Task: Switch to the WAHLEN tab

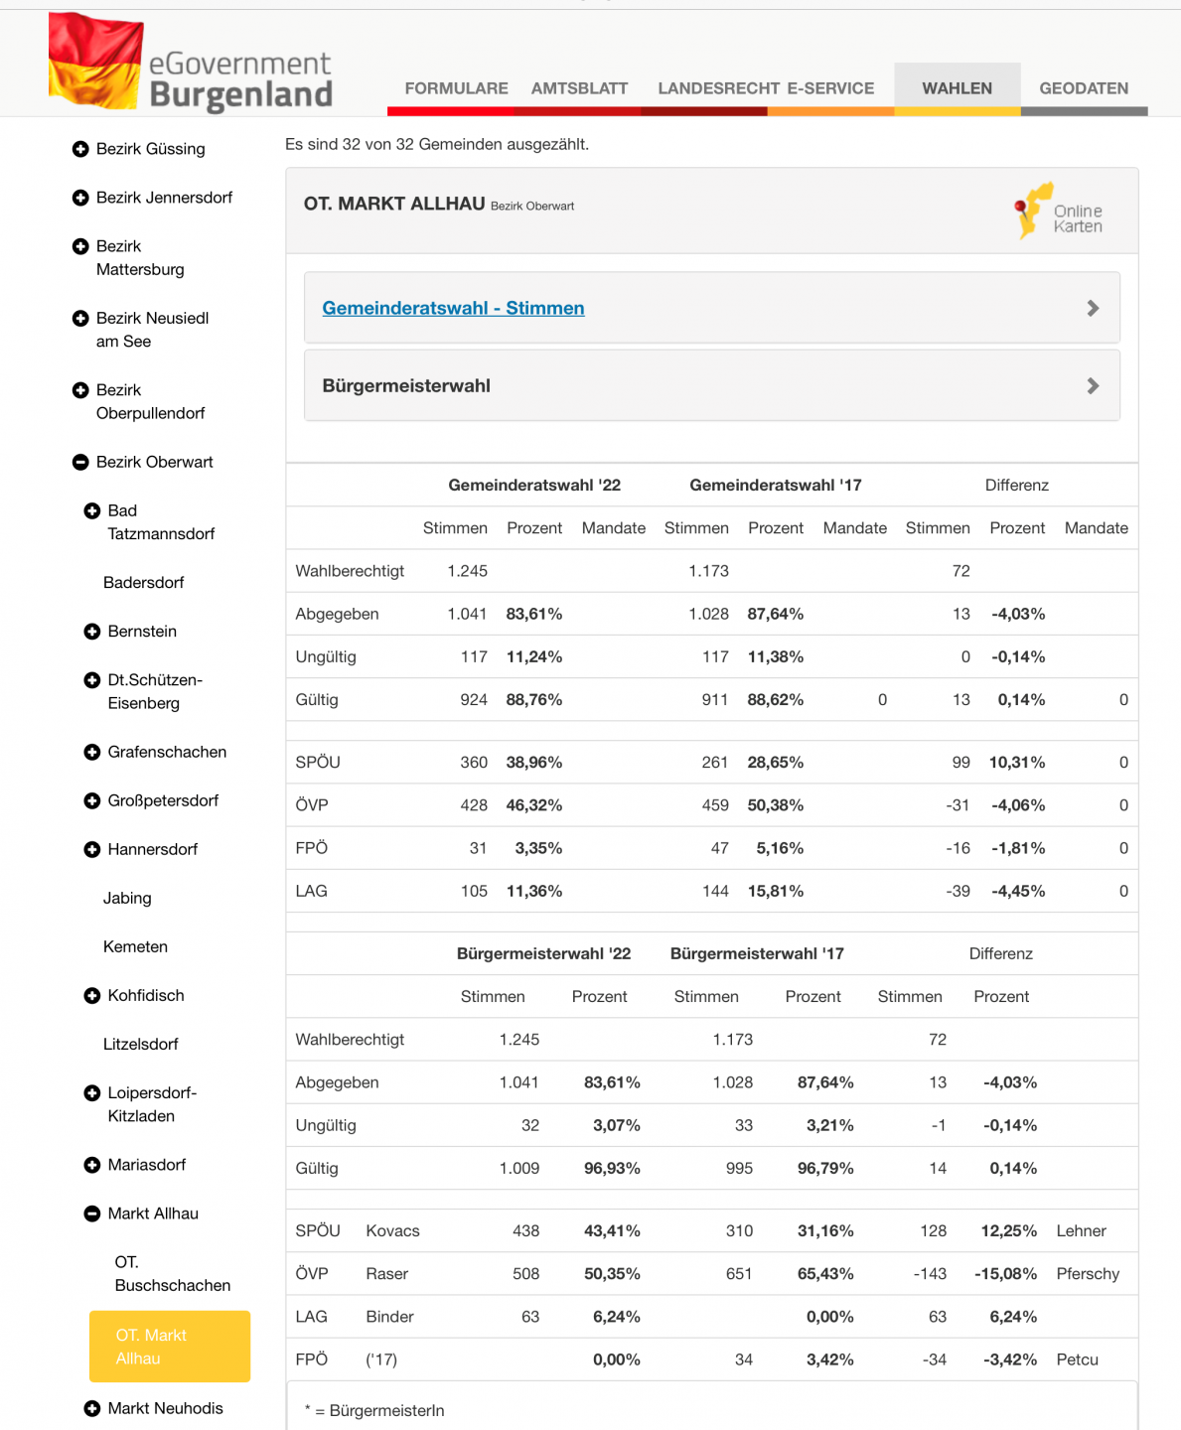Action: click(957, 88)
